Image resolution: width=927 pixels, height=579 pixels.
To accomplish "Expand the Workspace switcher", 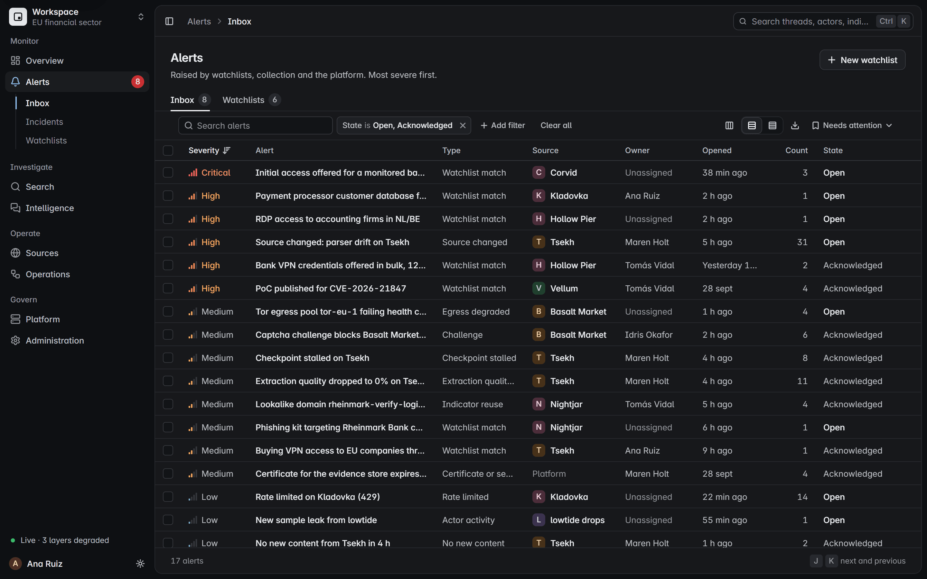I will 77,17.
